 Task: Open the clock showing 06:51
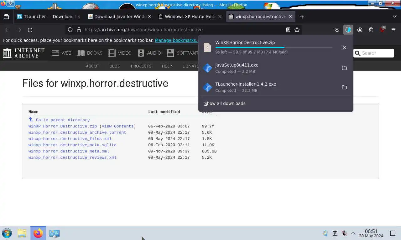371,233
